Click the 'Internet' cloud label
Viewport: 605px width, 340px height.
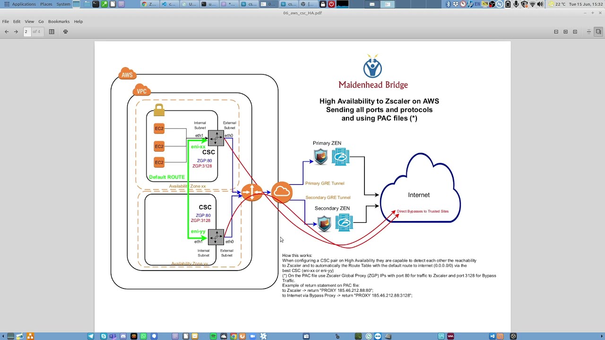pos(419,195)
